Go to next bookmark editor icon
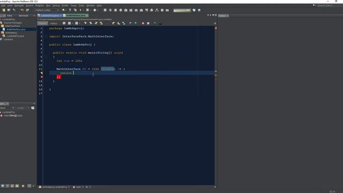The image size is (343, 193). click(118, 23)
